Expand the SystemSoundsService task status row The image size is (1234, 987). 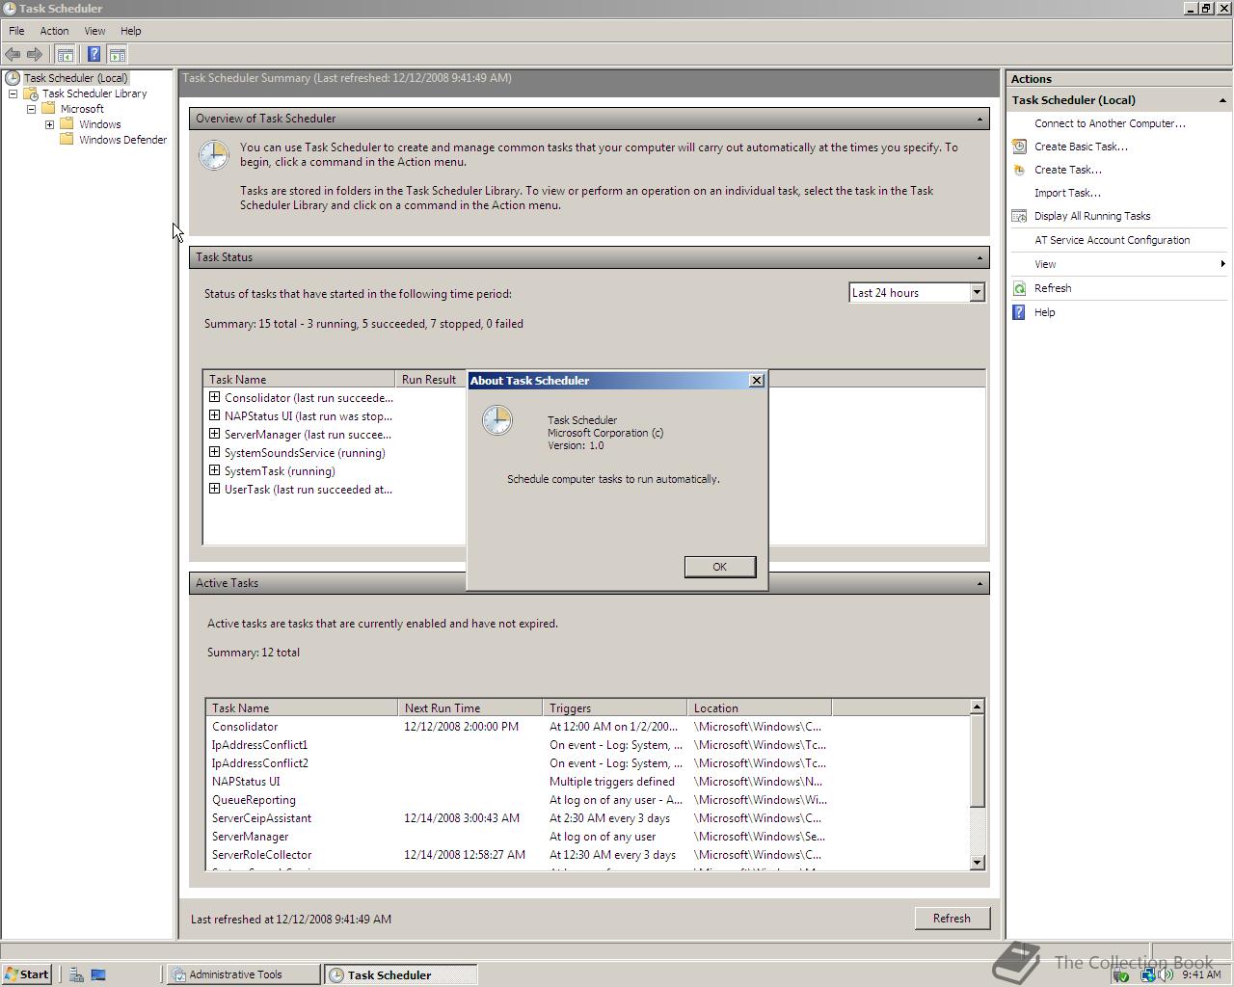point(214,452)
